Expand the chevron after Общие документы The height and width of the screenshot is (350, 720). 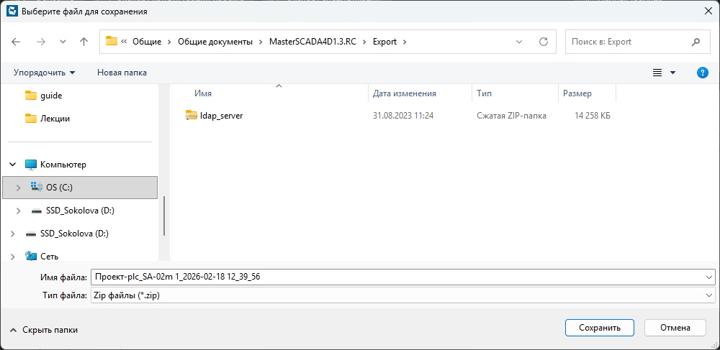[261, 42]
